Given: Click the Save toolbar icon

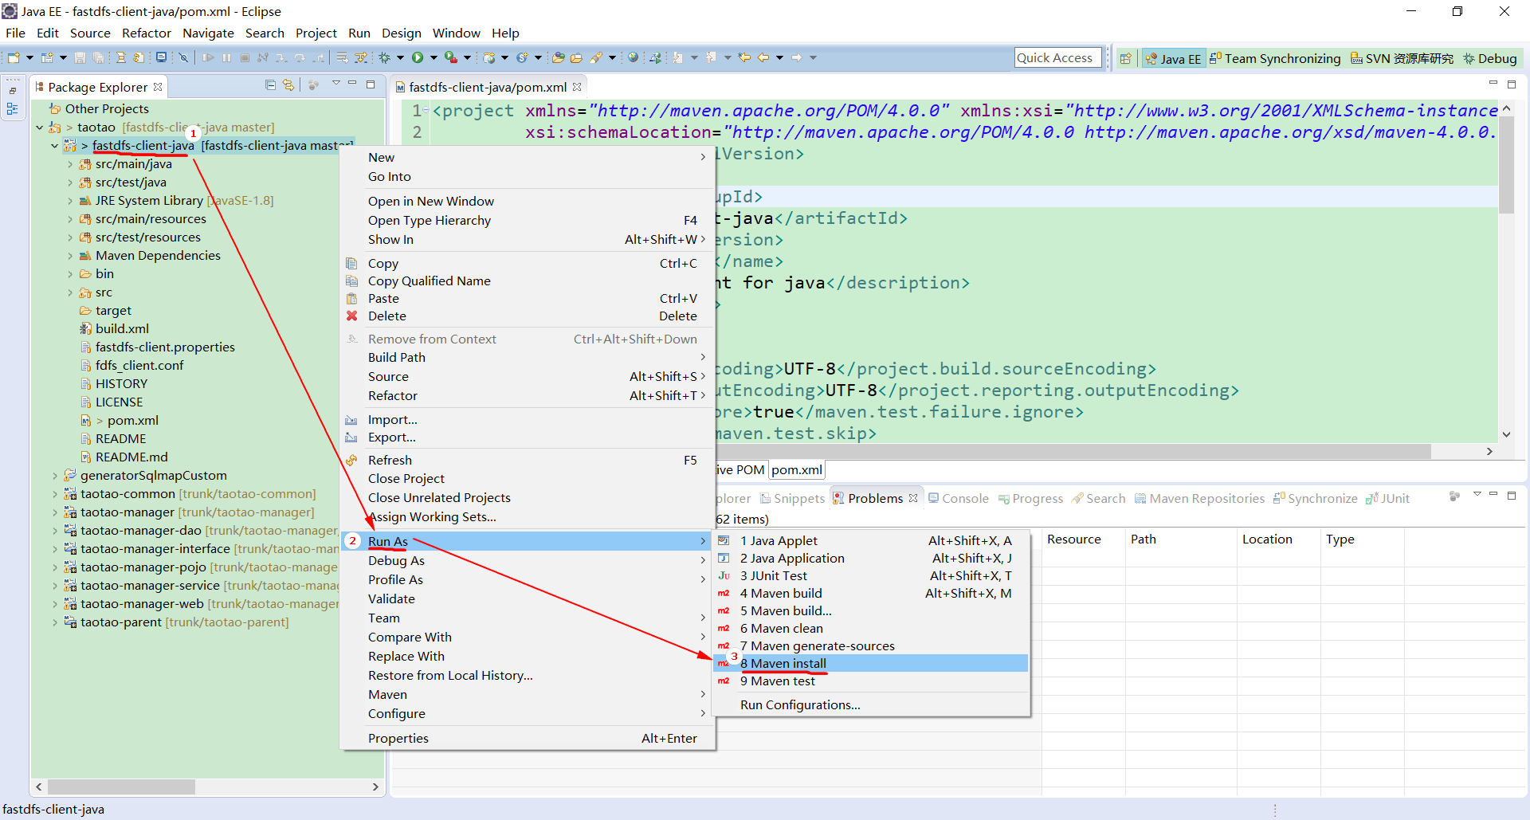Looking at the screenshot, I should [80, 57].
